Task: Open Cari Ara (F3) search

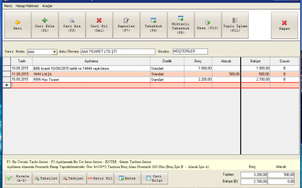Action: click(72, 25)
